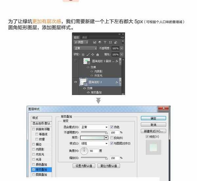The width and height of the screenshot is (197, 181).
Task: Click the shape layer filter icon
Action: coord(110,42)
